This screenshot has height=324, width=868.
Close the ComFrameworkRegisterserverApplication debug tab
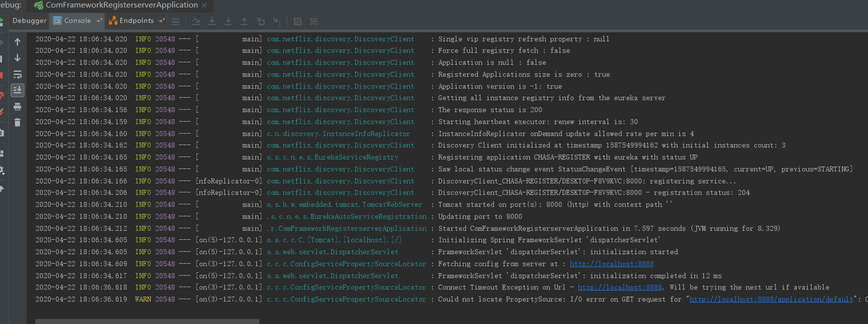coord(204,5)
